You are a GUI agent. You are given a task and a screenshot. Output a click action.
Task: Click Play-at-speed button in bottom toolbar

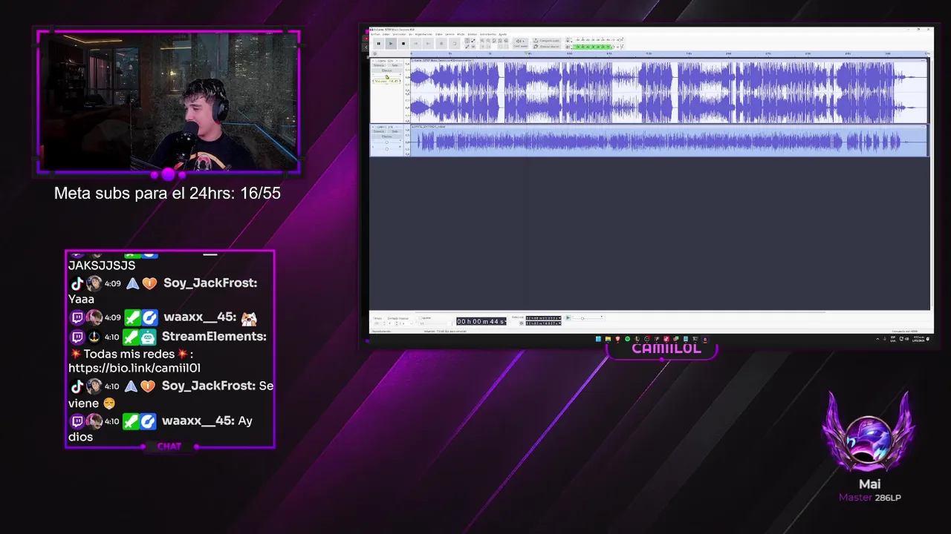pos(568,317)
